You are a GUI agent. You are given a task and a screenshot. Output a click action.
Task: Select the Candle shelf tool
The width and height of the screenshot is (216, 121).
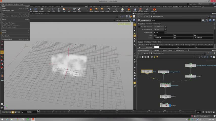[x=122, y=10]
